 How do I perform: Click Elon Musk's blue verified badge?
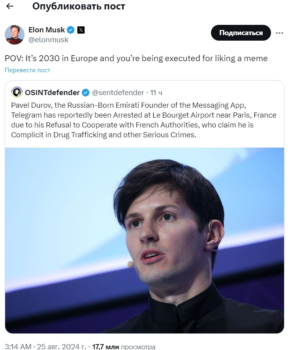point(71,30)
